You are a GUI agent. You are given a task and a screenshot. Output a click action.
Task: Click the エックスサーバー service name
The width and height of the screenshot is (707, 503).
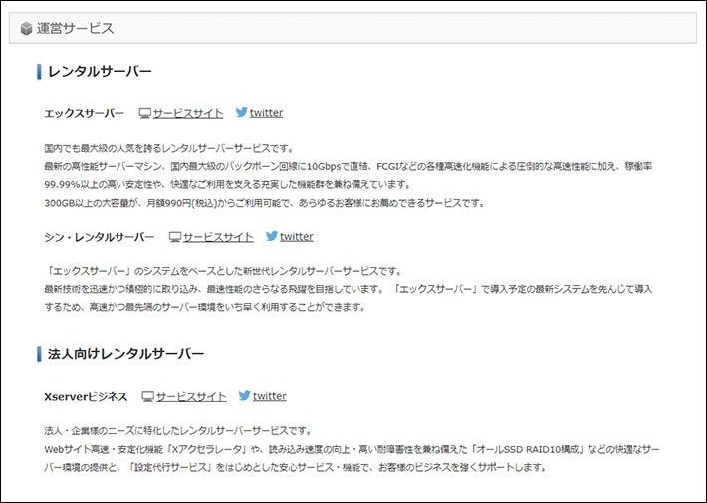(85, 113)
